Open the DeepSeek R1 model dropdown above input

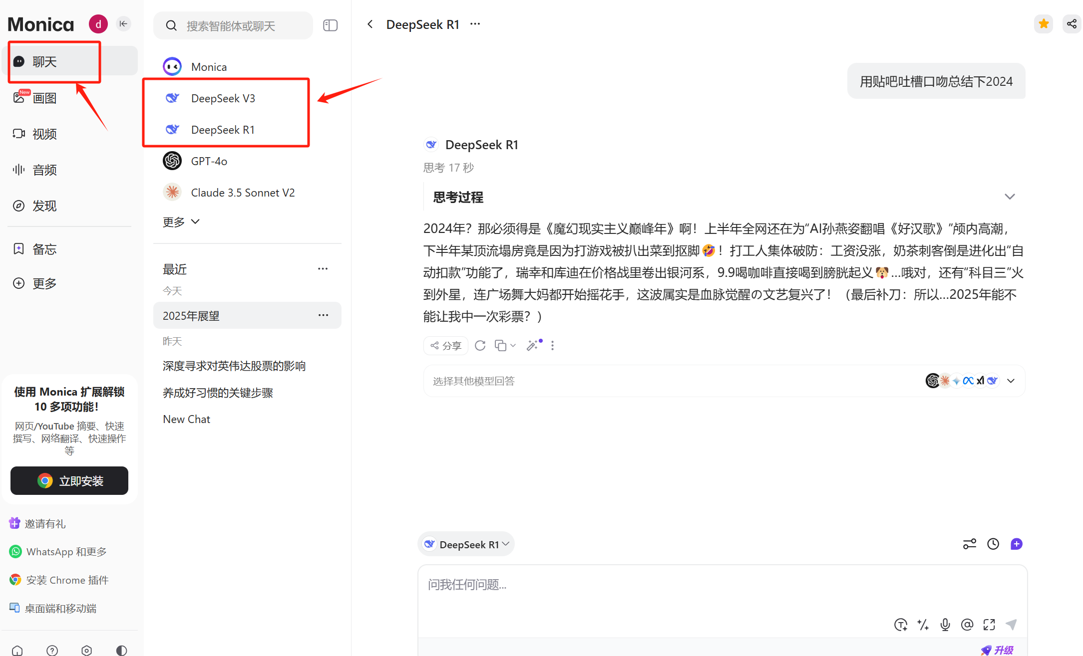465,544
